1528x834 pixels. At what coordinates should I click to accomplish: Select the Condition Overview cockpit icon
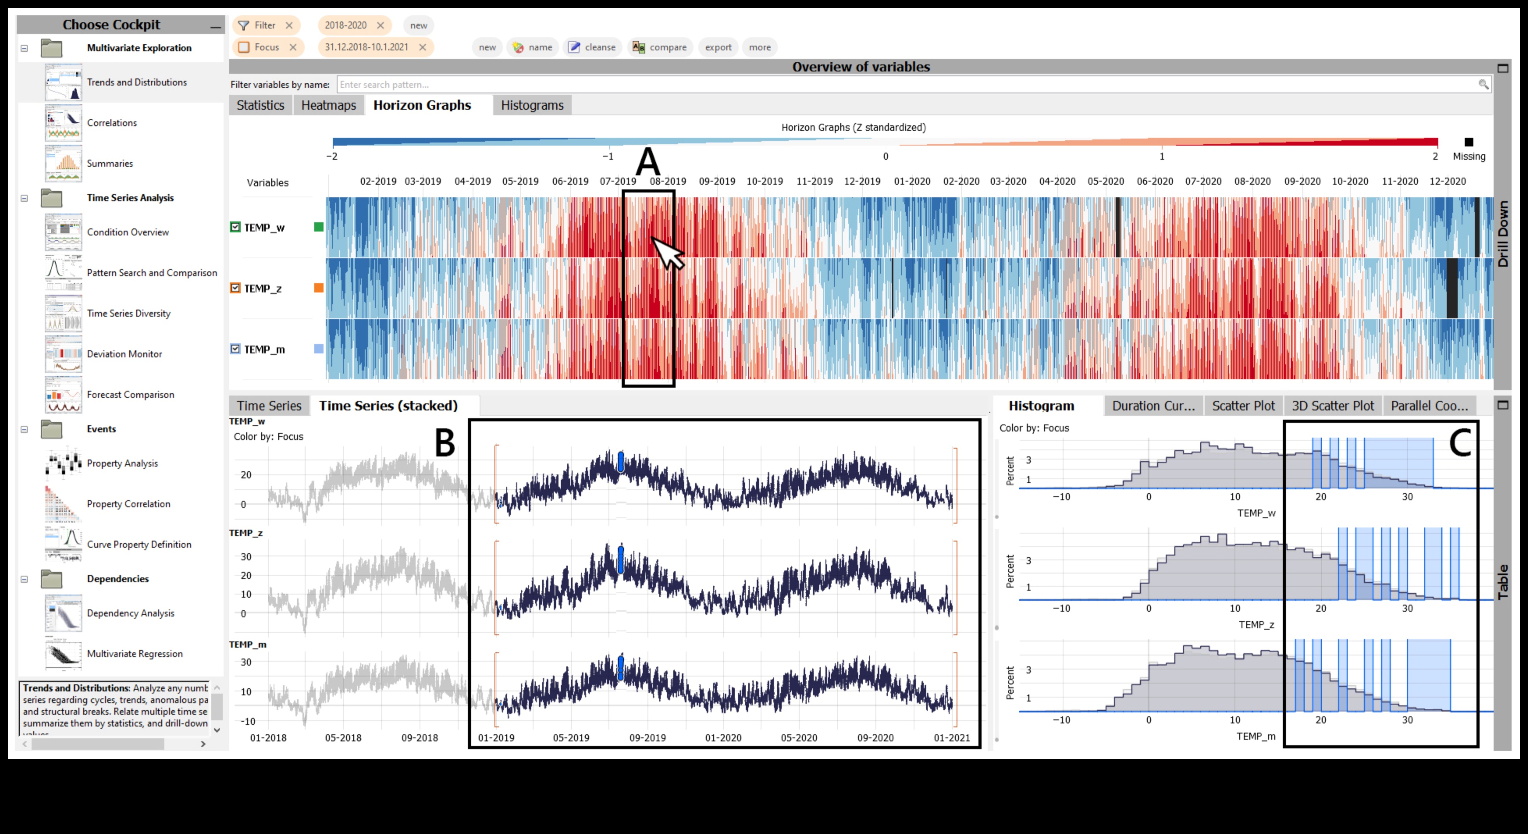[63, 232]
